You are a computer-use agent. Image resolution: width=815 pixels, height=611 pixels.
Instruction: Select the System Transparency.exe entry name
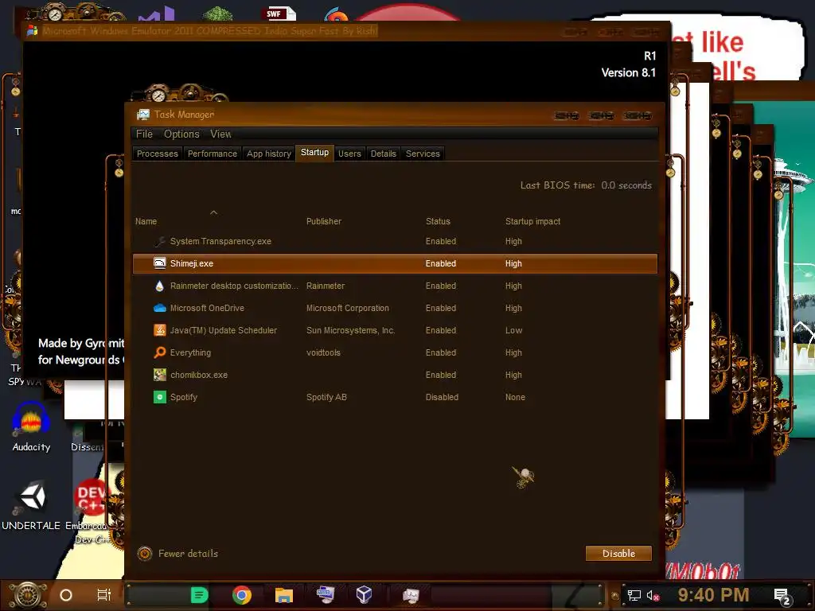(x=220, y=241)
